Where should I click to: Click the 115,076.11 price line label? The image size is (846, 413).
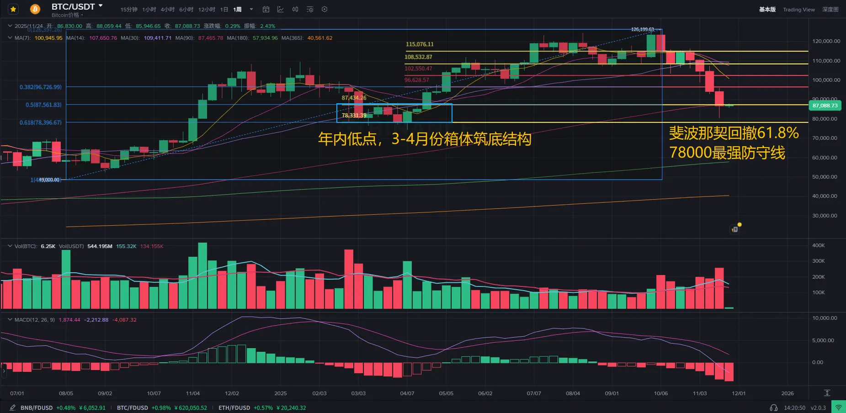coord(420,44)
